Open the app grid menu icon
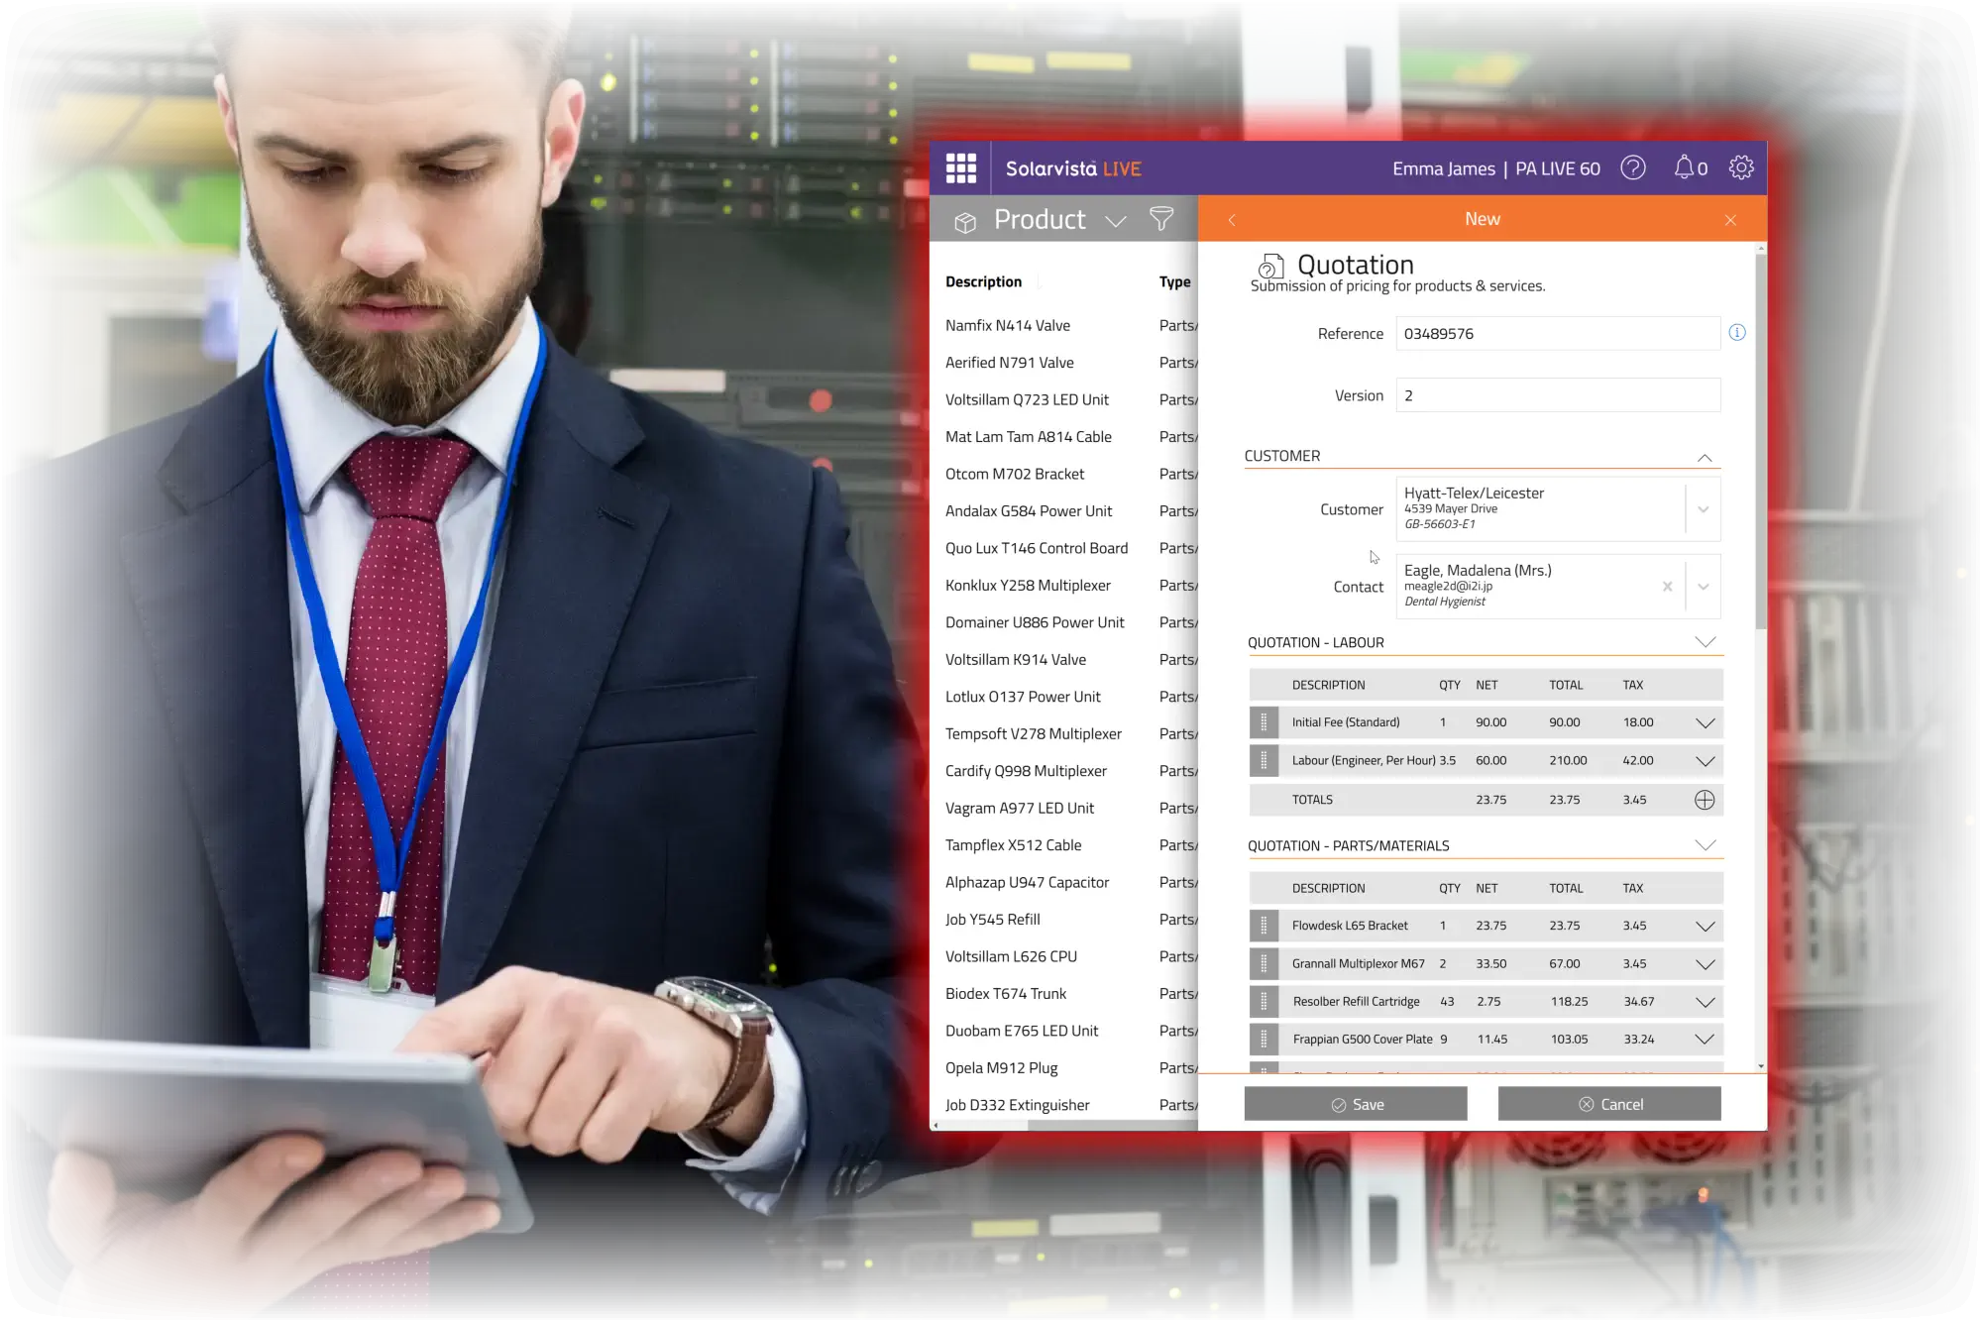1982x1322 pixels. click(x=960, y=168)
